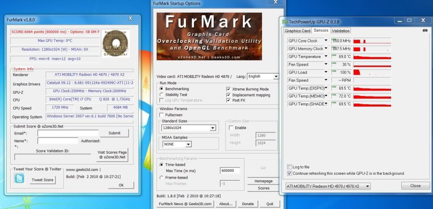Click the FPS: min=9 max=12 avg=10 text
The height and width of the screenshot is (209, 433).
(x=55, y=59)
